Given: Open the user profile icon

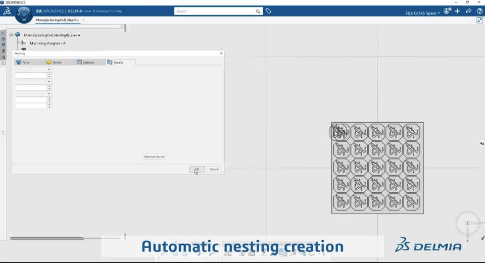Looking at the screenshot, I should (447, 11).
